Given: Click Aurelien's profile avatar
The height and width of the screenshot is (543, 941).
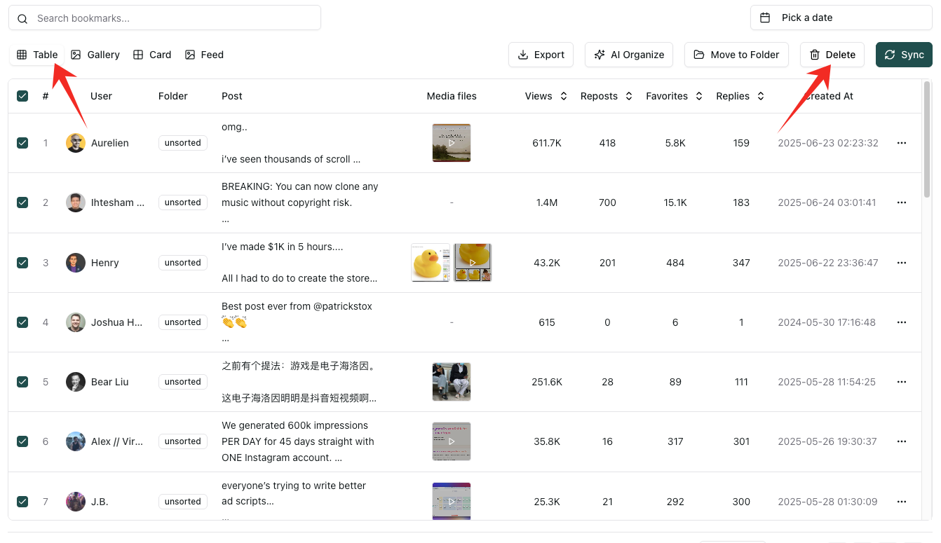Looking at the screenshot, I should point(76,143).
